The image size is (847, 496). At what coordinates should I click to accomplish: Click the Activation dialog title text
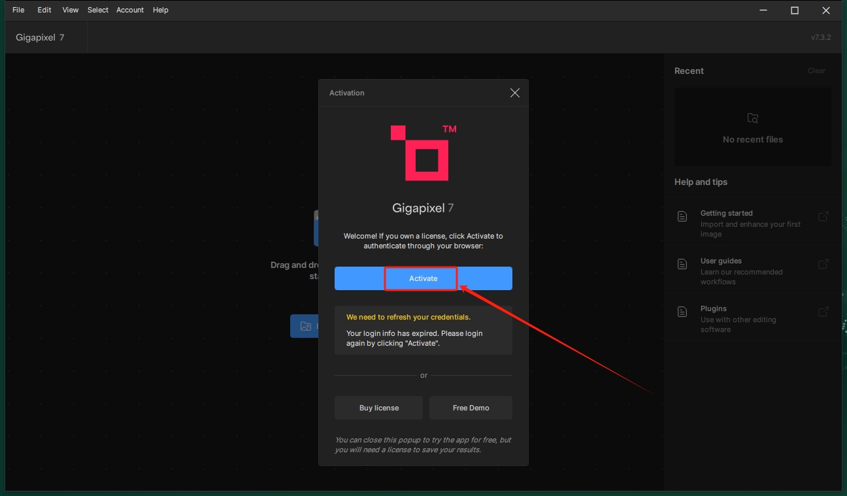coord(347,93)
